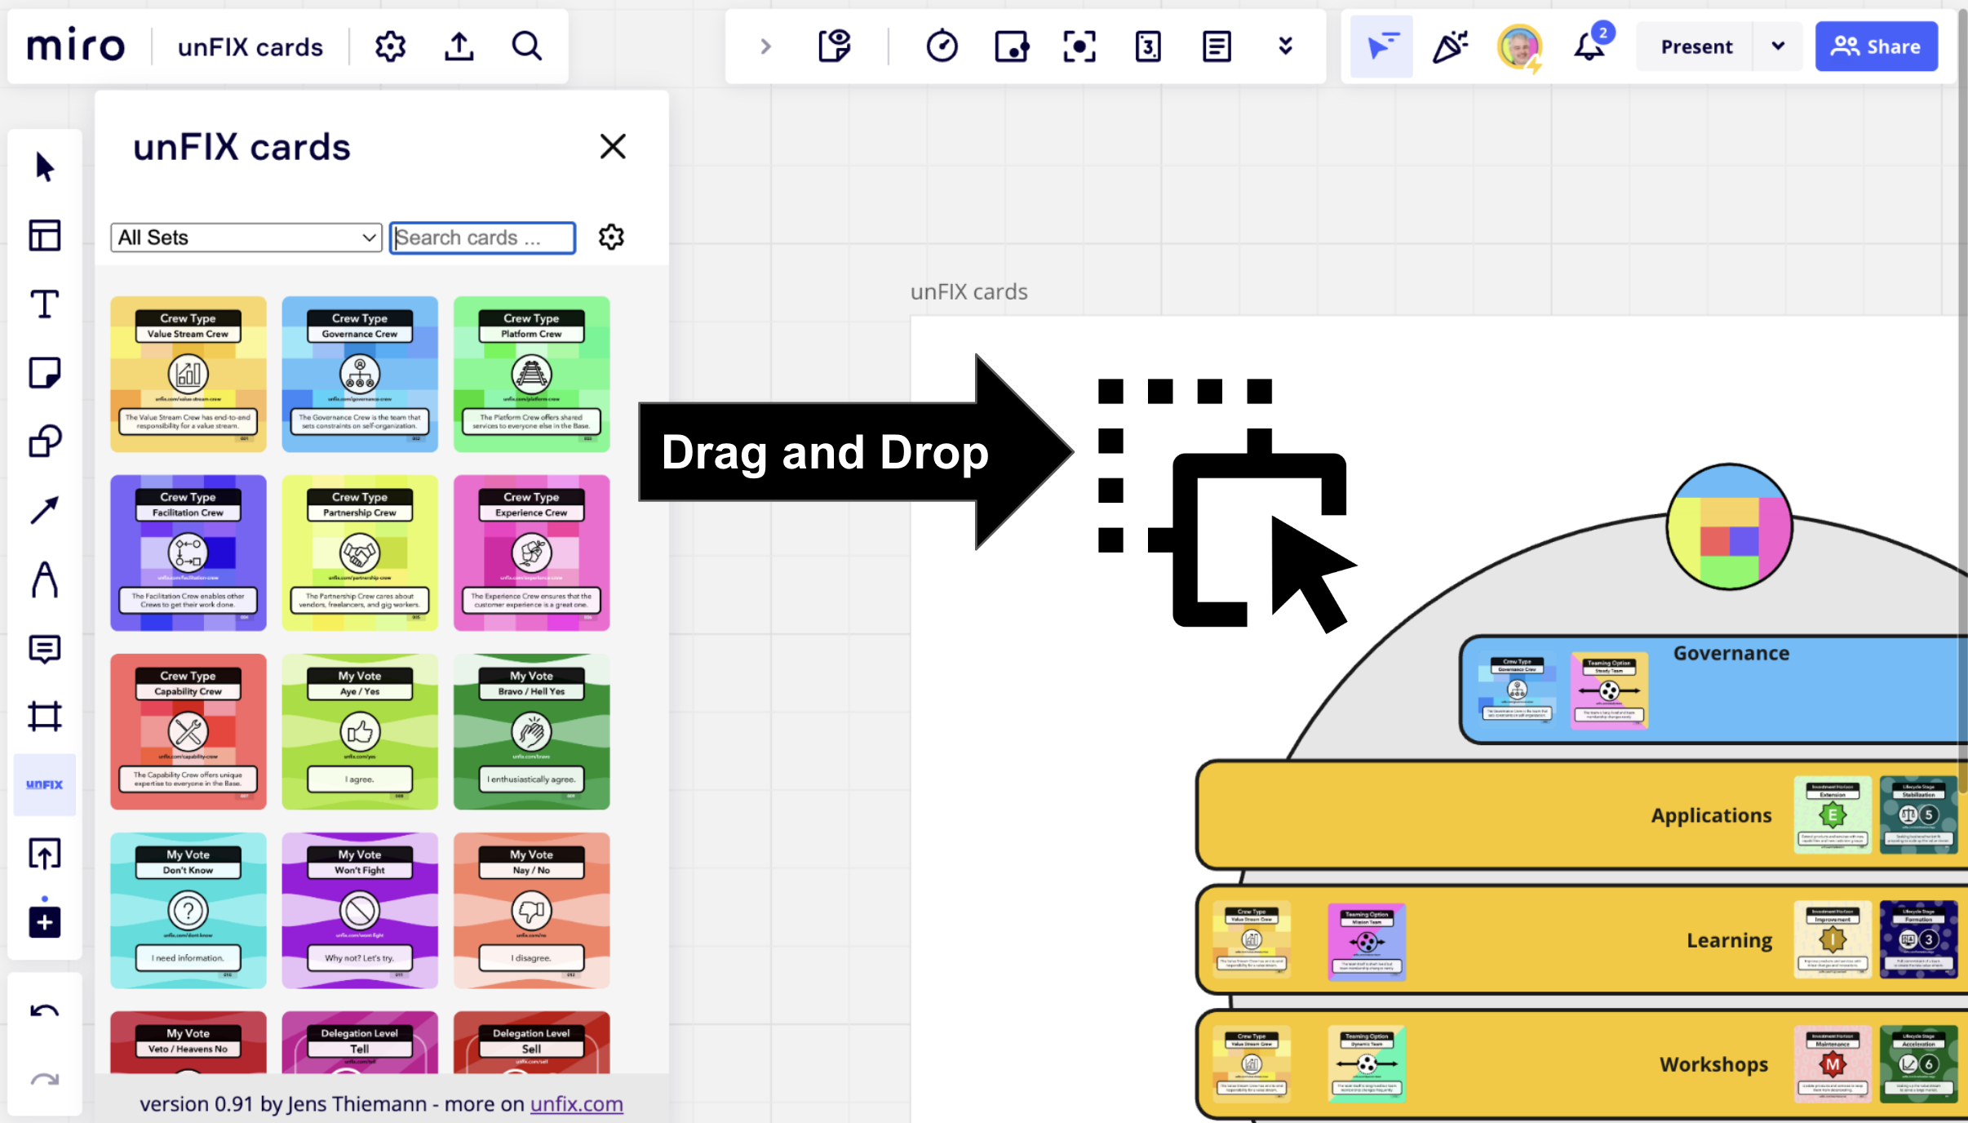This screenshot has height=1123, width=1968.
Task: Send a celebration reaction
Action: [1451, 47]
